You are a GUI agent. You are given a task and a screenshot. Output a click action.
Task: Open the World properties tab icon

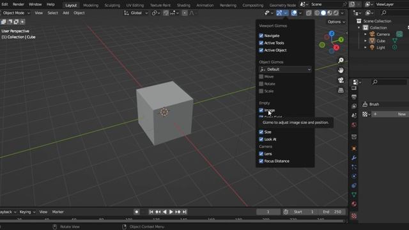pyautogui.click(x=354, y=125)
